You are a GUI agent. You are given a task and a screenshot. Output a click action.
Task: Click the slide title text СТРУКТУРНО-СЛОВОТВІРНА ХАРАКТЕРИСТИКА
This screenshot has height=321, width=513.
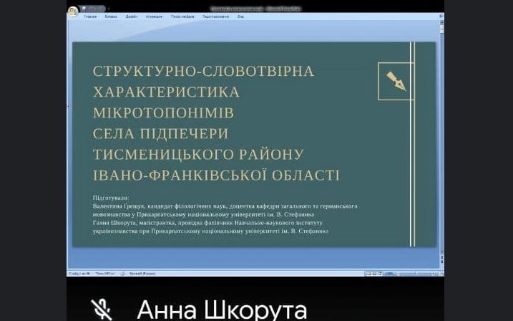click(203, 82)
